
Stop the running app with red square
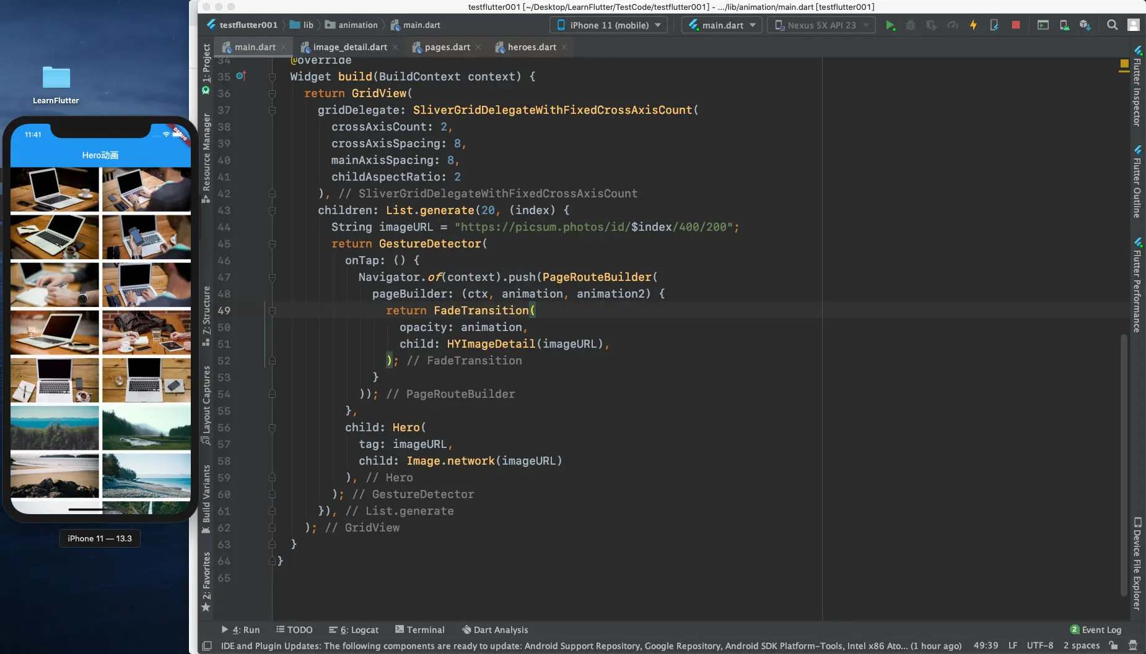point(1016,25)
